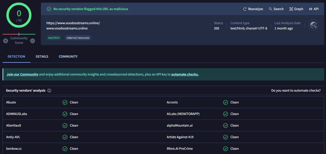Click the community score slider bar
326x154 pixels.
[19, 34]
